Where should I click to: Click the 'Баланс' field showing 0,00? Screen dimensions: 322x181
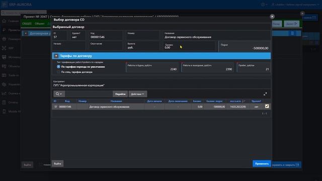tap(189, 46)
